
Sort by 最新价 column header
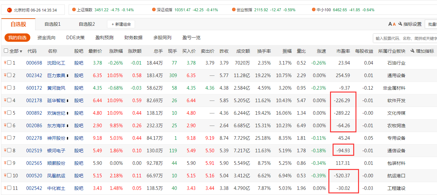[95, 51]
